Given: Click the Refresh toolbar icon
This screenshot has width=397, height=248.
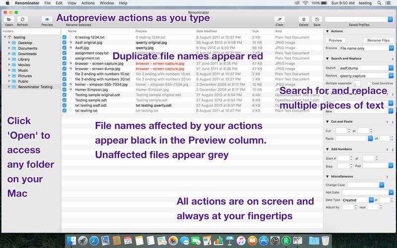Looking at the screenshot, I should point(22,19).
